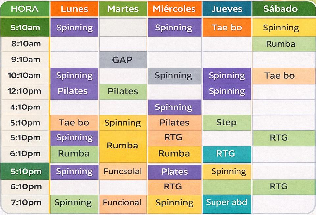Click the Miércoles column header
This screenshot has height=215, width=316.
click(x=174, y=9)
